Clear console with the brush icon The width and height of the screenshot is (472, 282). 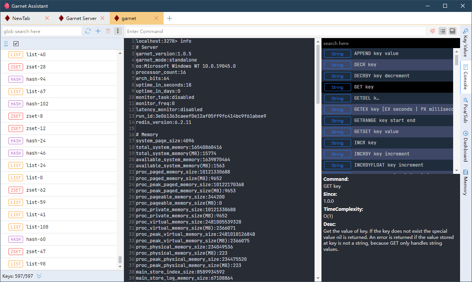pyautogui.click(x=433, y=31)
